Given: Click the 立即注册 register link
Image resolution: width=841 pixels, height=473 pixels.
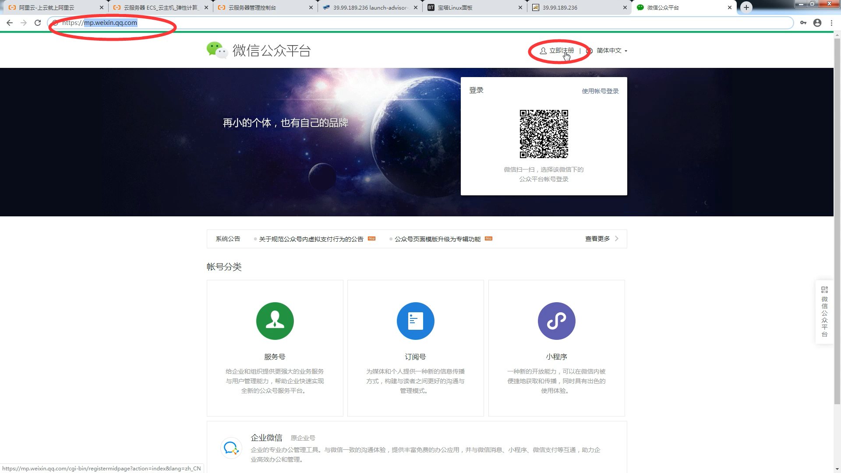Looking at the screenshot, I should point(557,51).
